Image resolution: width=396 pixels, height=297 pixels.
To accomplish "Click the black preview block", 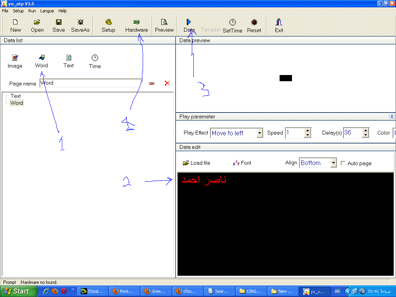I will click(286, 78).
